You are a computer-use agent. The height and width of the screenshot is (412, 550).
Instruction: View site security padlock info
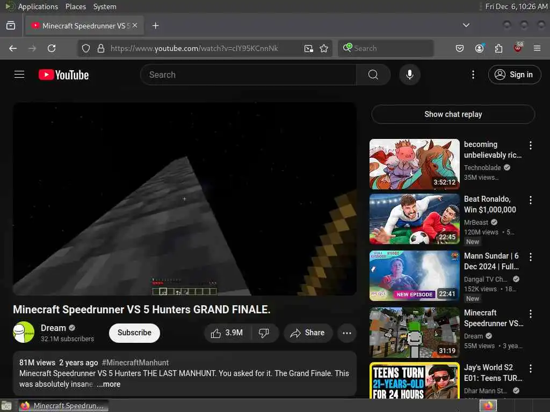[x=101, y=48]
